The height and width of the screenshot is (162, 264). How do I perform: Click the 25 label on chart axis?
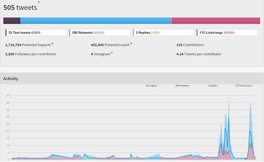(x=8, y=124)
